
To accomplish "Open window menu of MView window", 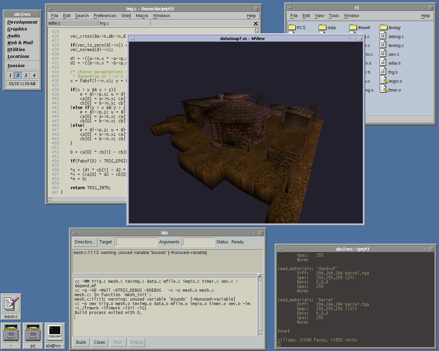I will (x=132, y=39).
